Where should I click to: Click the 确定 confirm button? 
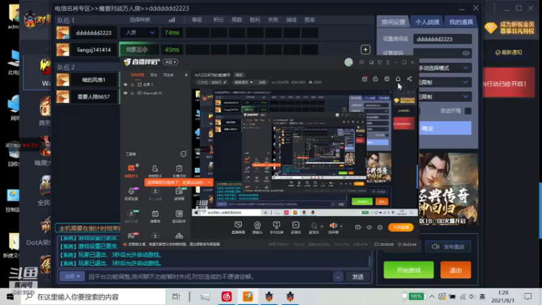[444, 128]
